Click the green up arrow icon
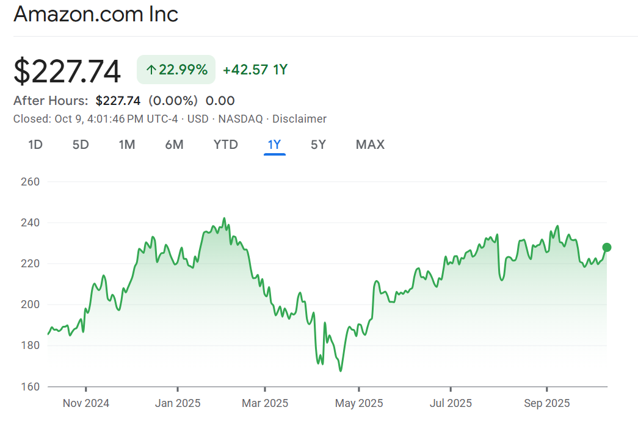The height and width of the screenshot is (421, 638). (151, 70)
